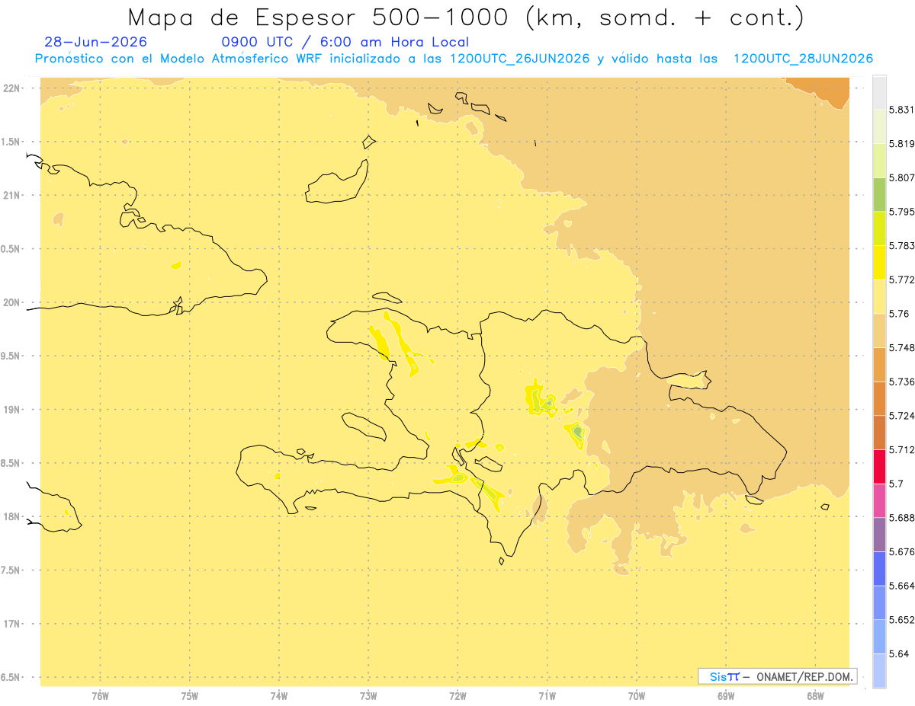Click the legend value '5.688'
This screenshot has height=706, width=915.
tap(902, 518)
